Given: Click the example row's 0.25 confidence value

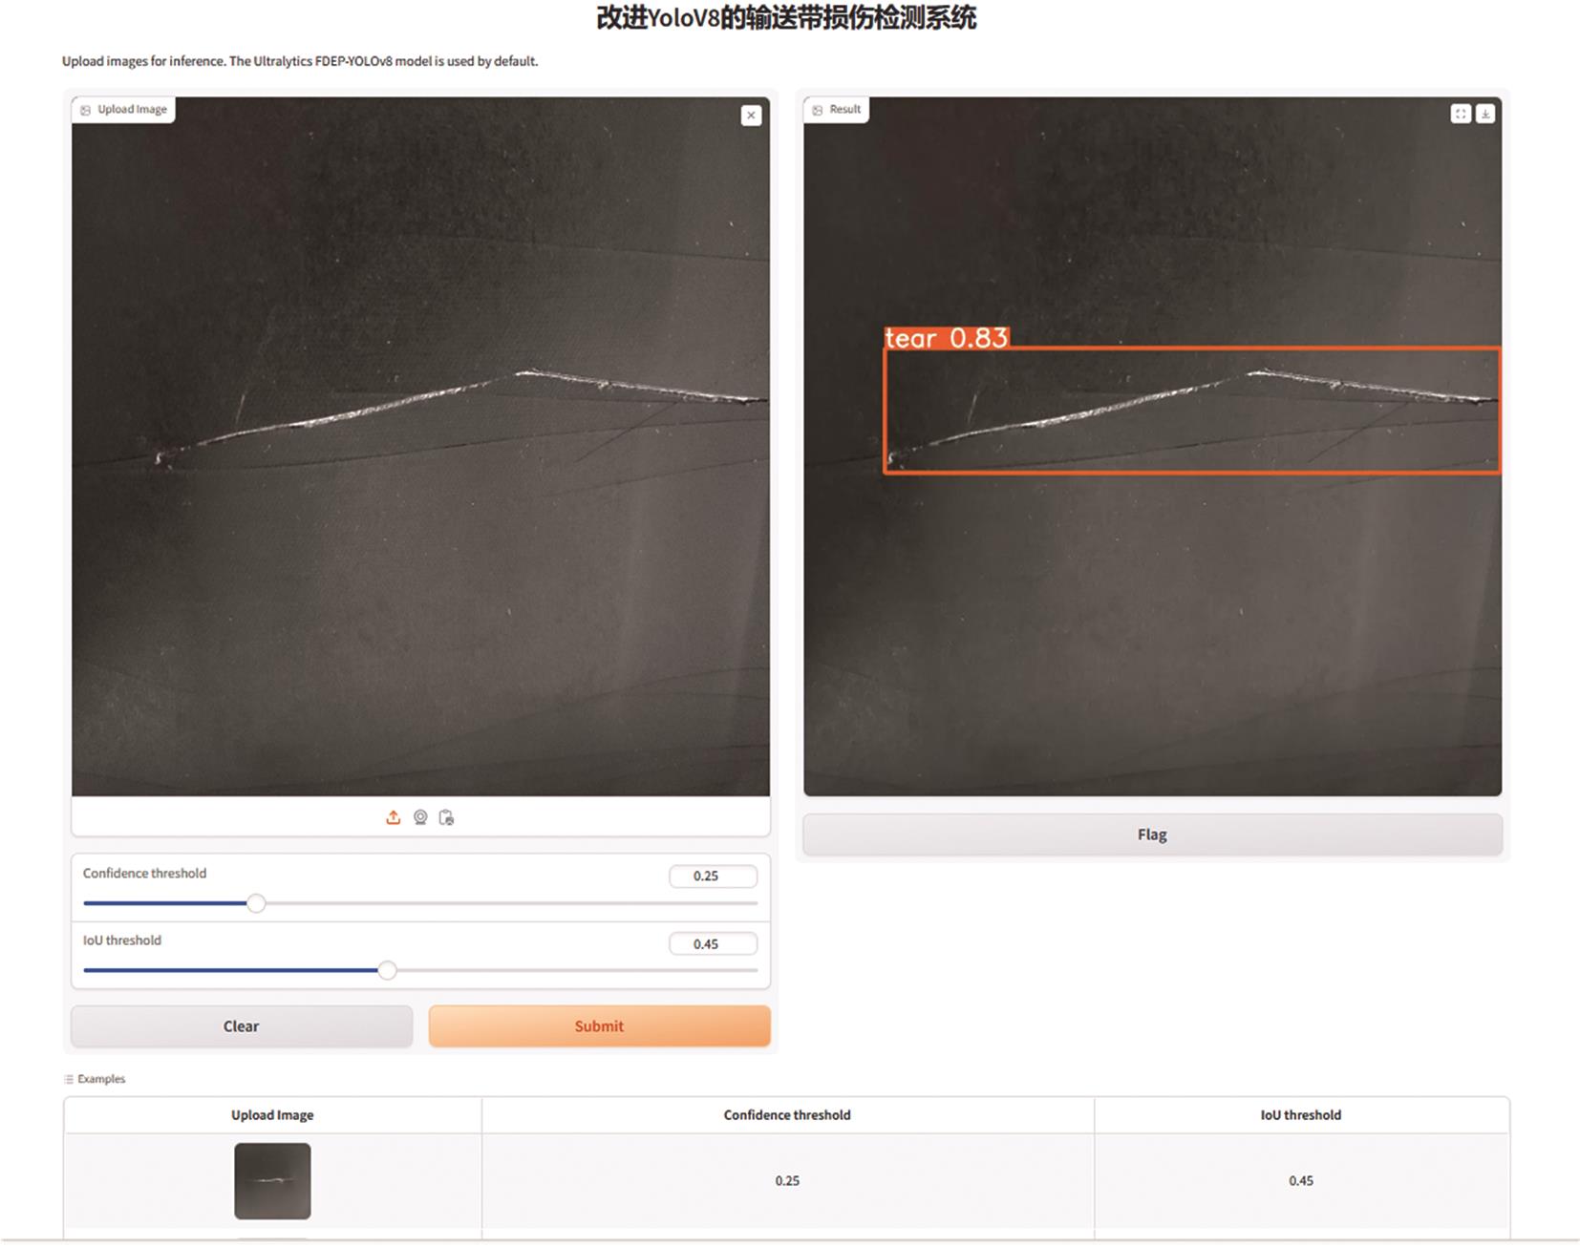Looking at the screenshot, I should tap(787, 1181).
